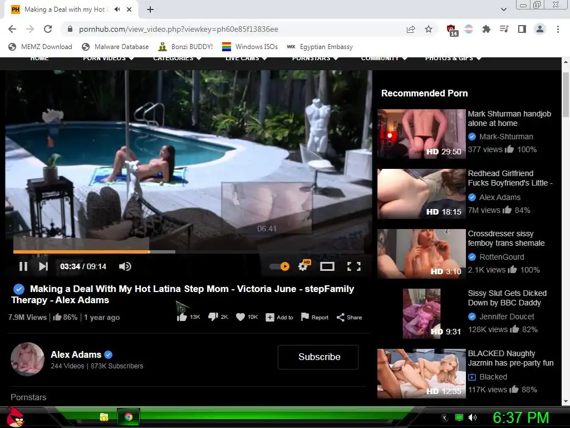Click the HOME item in site navigation
This screenshot has width=570, height=428.
tap(40, 59)
